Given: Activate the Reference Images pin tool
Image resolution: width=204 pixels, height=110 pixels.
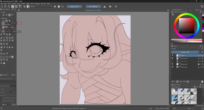Looking at the screenshot, I should tap(7, 53).
